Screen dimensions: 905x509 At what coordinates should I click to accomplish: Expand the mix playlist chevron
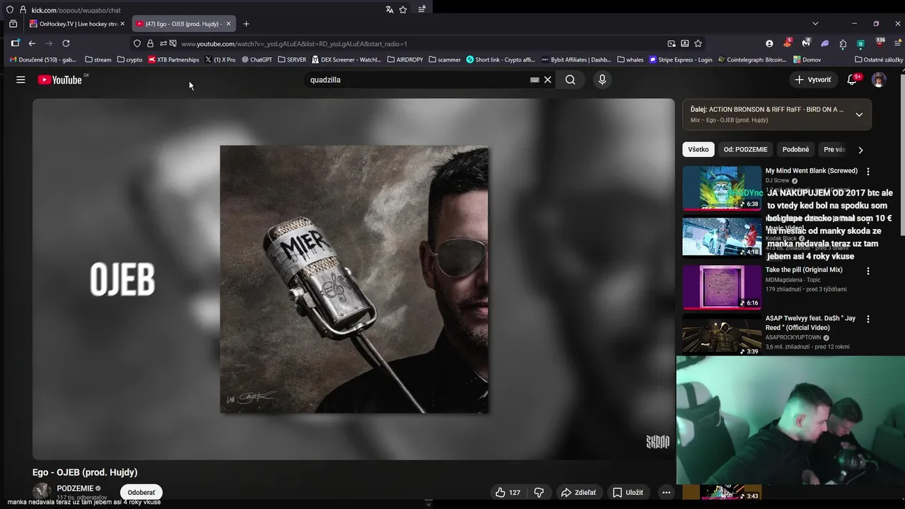tap(859, 115)
